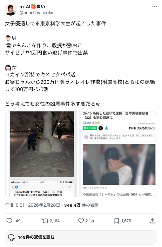Viewport: 162px width, 247px height.
Task: Click the reply speech bubble icon
Action: 9,221
